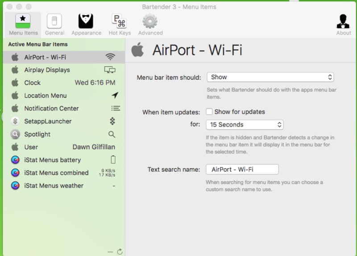Viewport: 357px width, 256px height.
Task: Click the Wi-Fi signal icon in AirPort row
Action: tap(110, 57)
